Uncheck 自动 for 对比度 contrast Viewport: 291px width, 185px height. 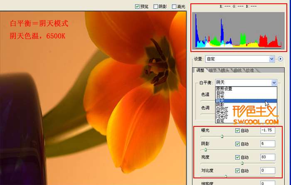[237, 171]
